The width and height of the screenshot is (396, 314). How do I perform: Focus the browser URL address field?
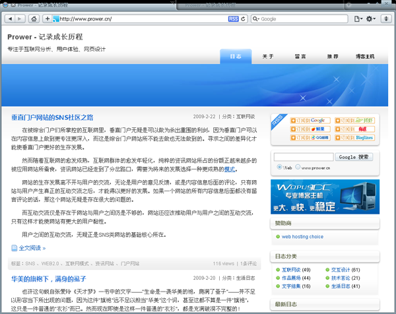pyautogui.click(x=143, y=19)
